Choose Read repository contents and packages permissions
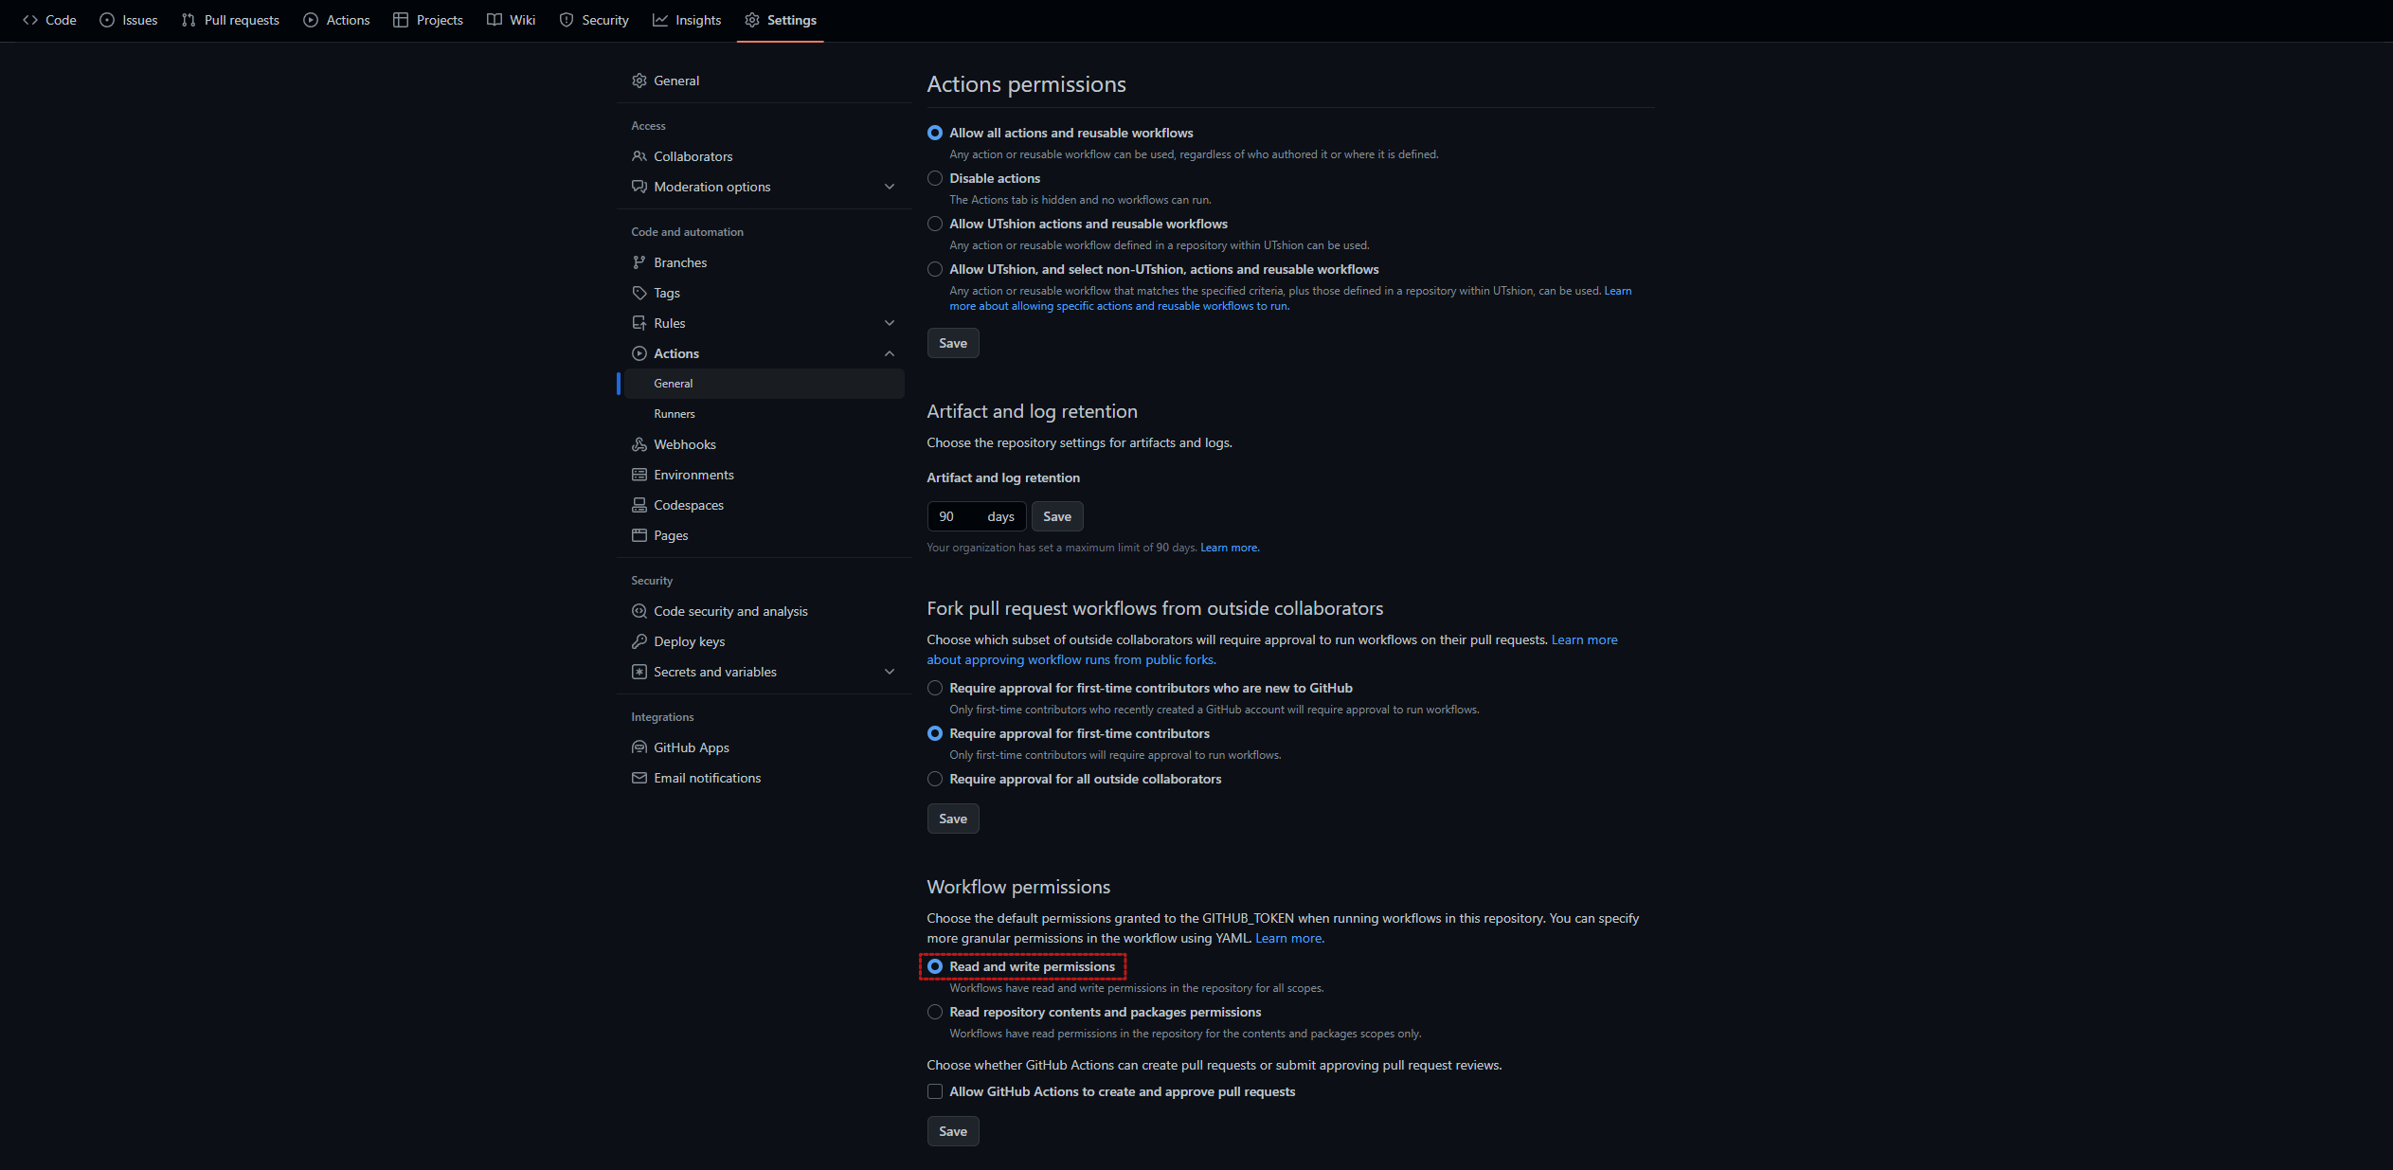The image size is (2393, 1170). pyautogui.click(x=935, y=1012)
